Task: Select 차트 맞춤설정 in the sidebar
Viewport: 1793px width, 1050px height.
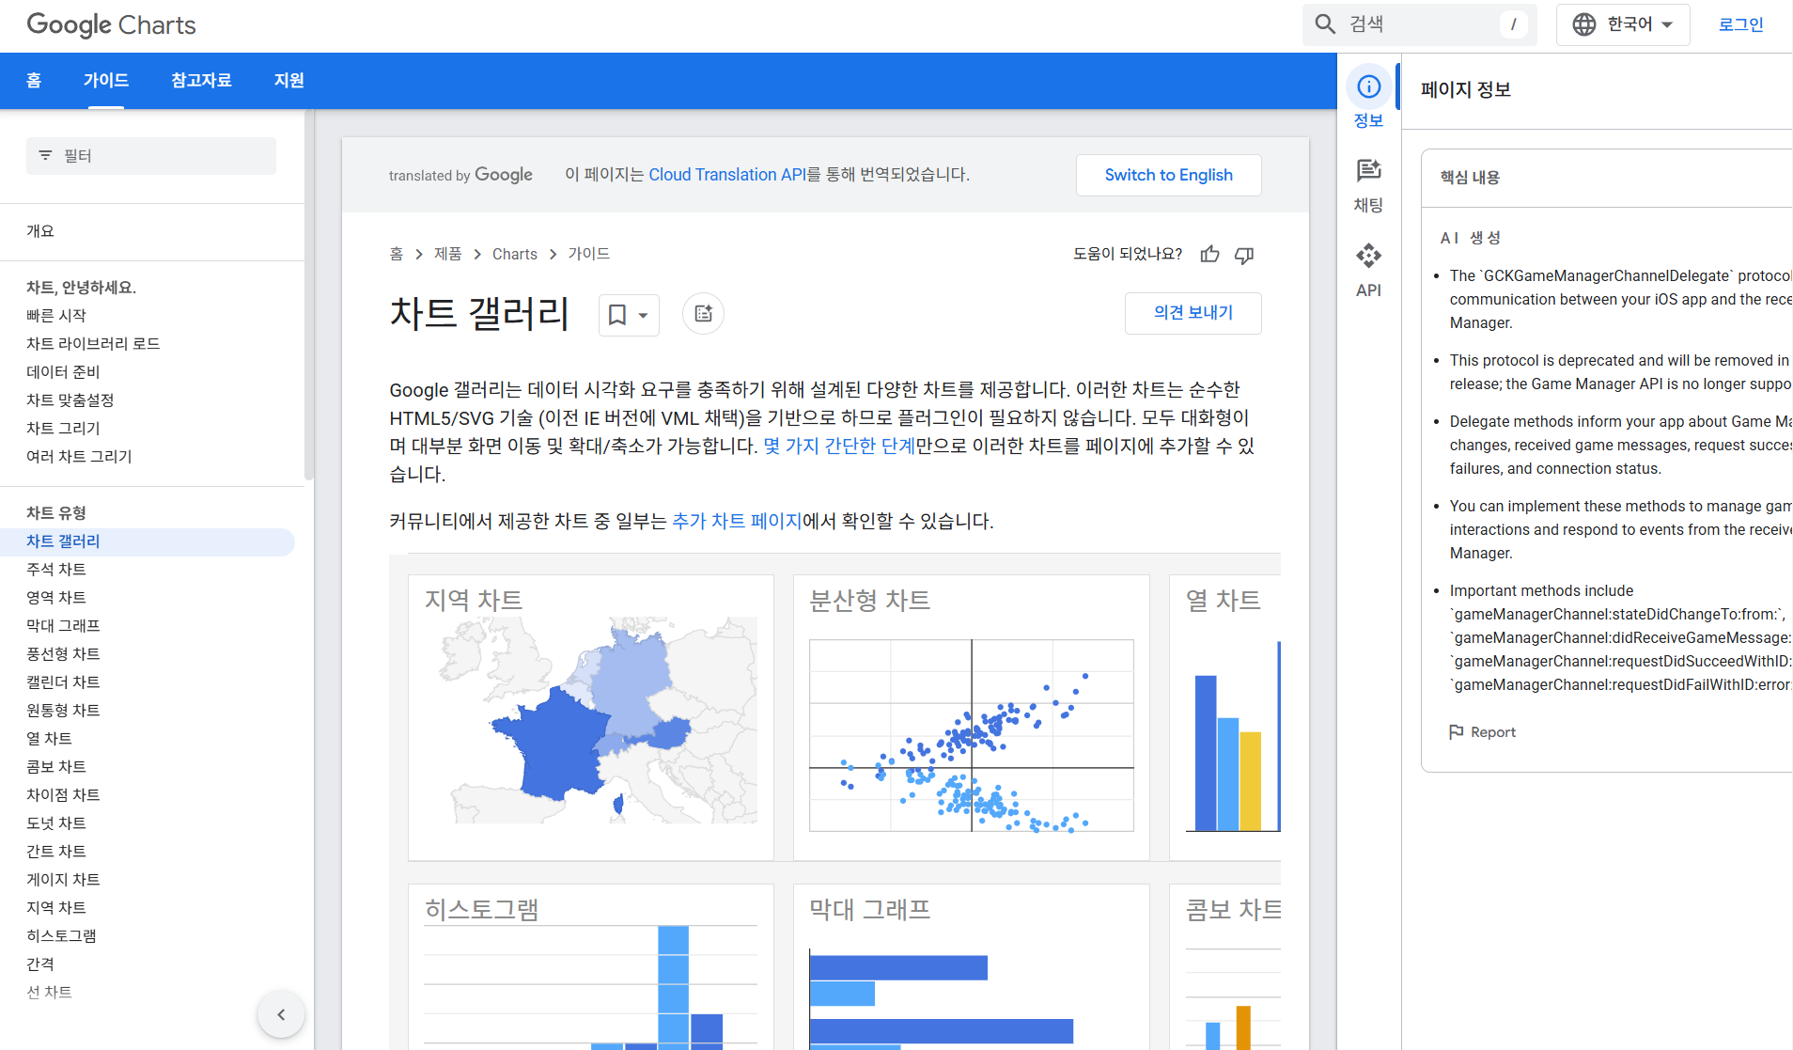Action: click(x=70, y=400)
